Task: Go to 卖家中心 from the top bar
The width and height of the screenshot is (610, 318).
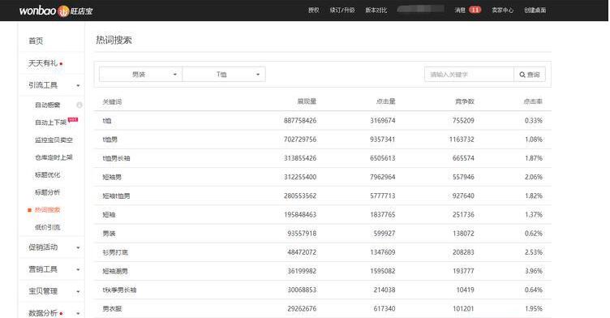Action: click(503, 10)
